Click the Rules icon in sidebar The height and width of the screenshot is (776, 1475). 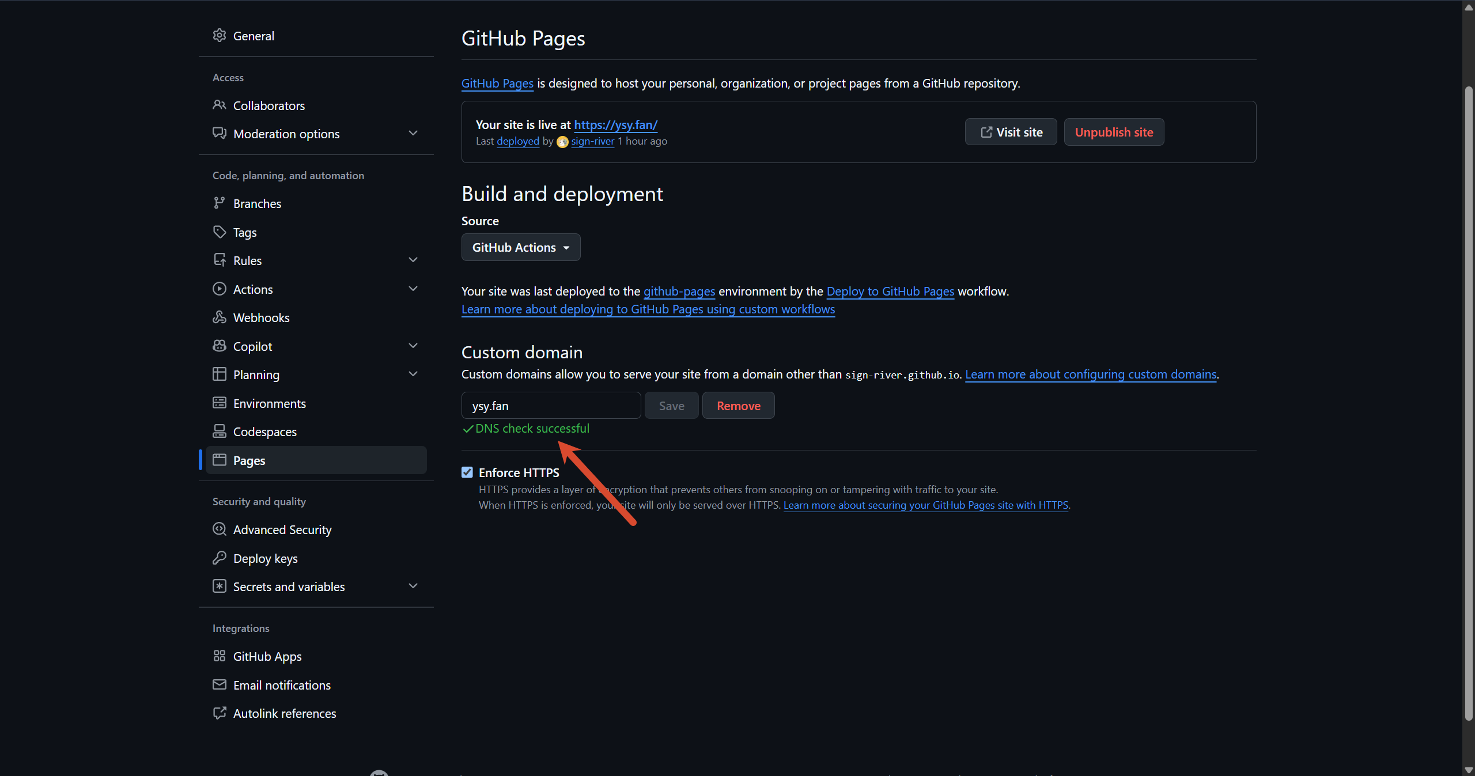pos(219,260)
